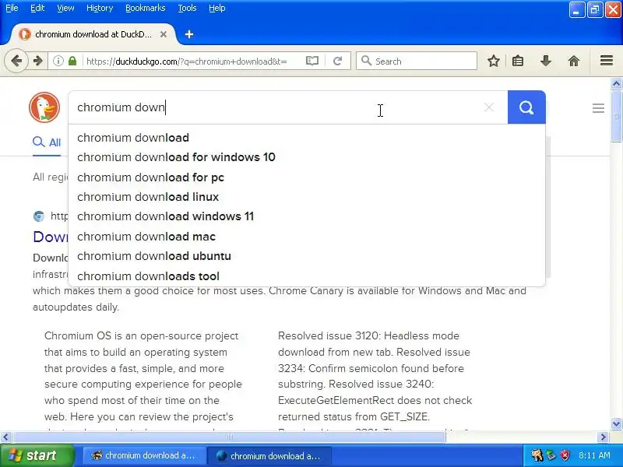Switch to second taskbar chromium download window
Viewport: 623px width, 467px height.
269,455
